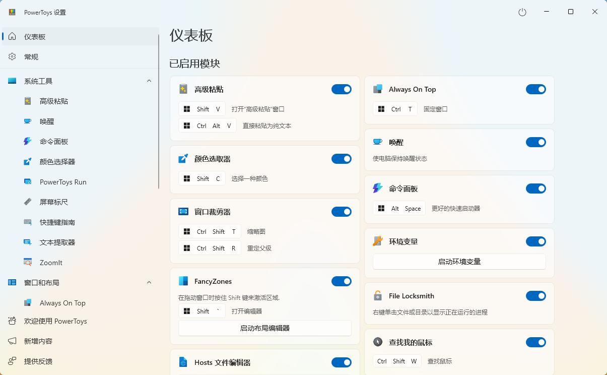Click the 仪表板 home icon
This screenshot has width=607, height=375.
pyautogui.click(x=12, y=37)
